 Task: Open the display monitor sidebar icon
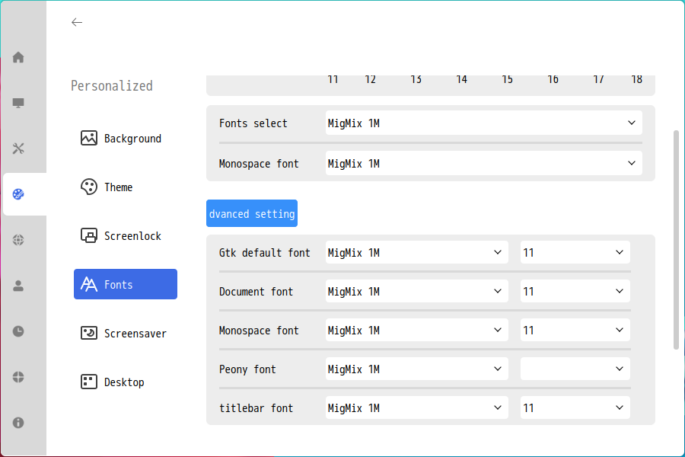(x=18, y=104)
